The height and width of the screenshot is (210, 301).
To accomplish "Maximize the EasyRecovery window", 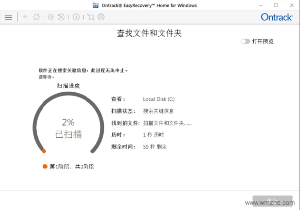I will [x=276, y=5].
